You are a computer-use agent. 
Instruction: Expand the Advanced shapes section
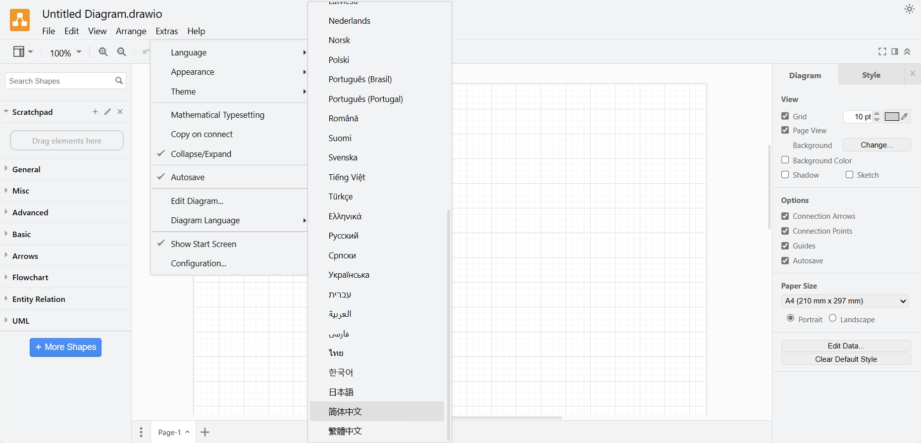pyautogui.click(x=65, y=212)
